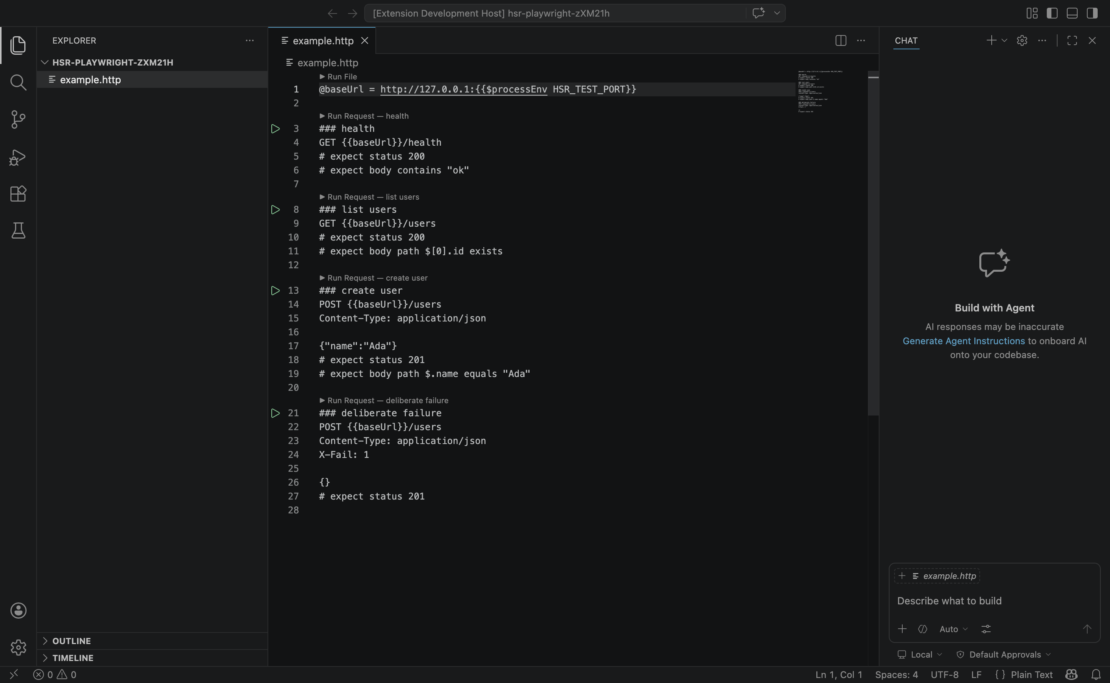Maximize the chat panel
1110x683 pixels.
[x=1072, y=40]
